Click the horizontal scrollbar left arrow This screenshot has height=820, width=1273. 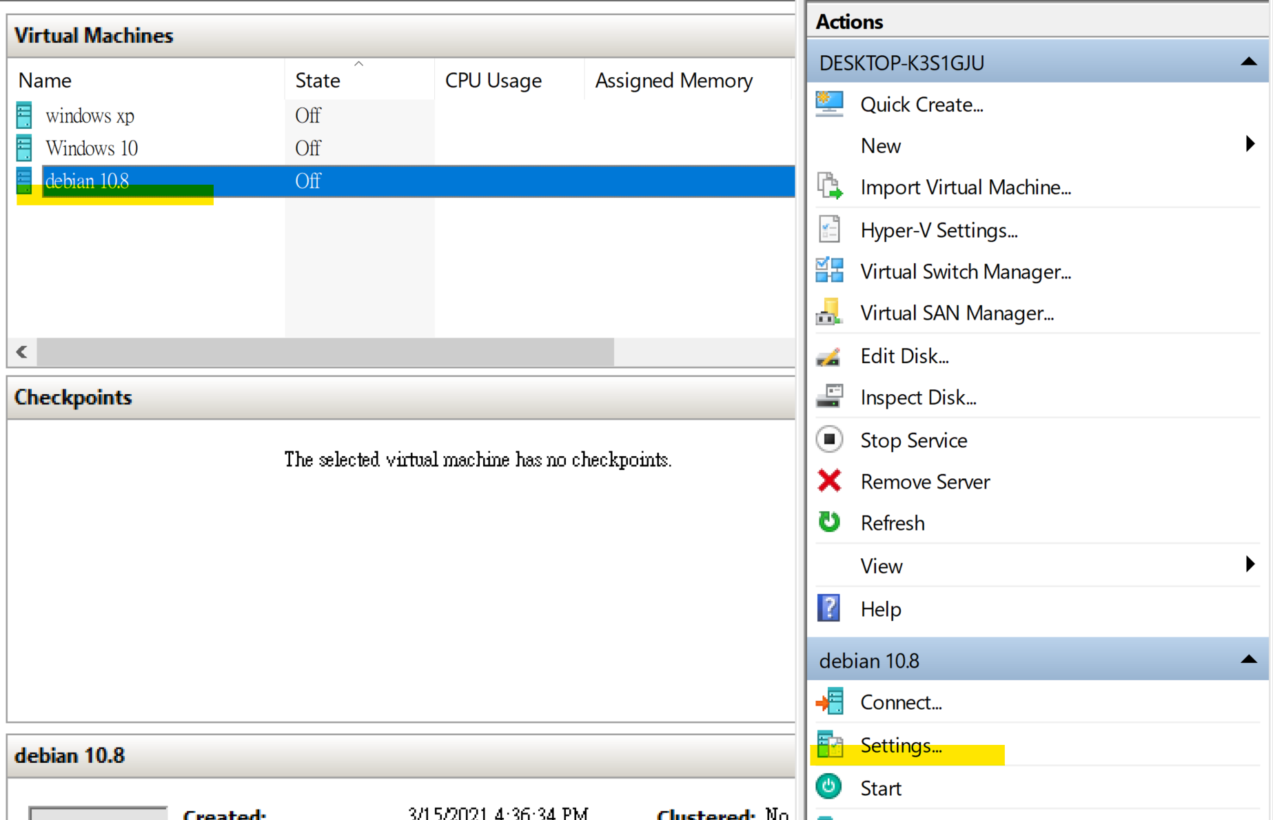point(22,352)
